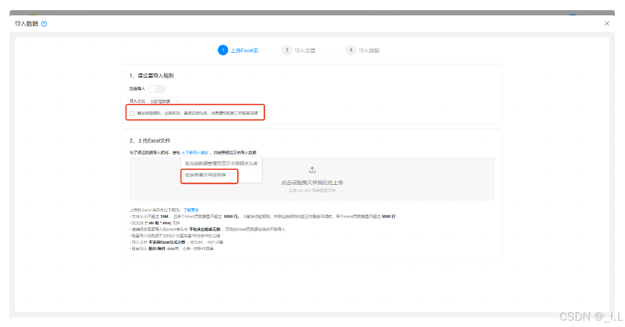Click the 图片/附件 storage note line
This screenshot has height=327, width=625.
[171, 249]
